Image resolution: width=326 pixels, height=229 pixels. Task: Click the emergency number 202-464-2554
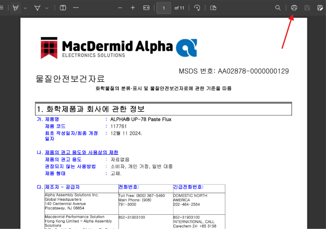tap(186, 204)
